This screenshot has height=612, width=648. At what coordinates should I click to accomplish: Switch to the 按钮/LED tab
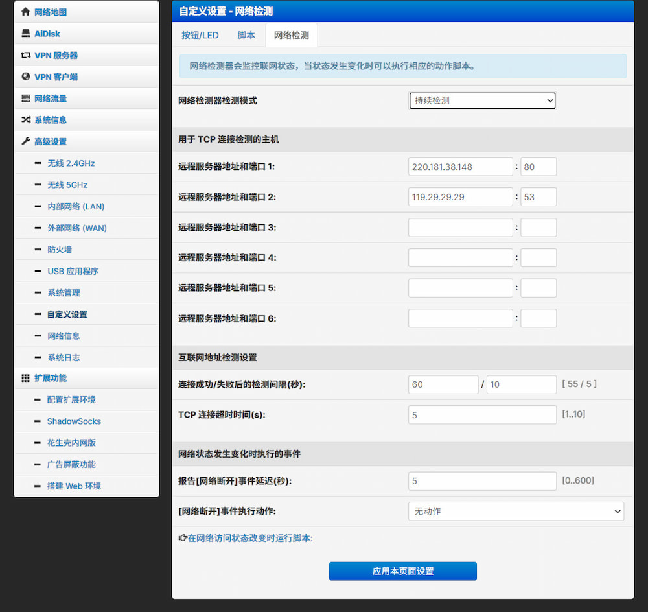[x=200, y=36]
